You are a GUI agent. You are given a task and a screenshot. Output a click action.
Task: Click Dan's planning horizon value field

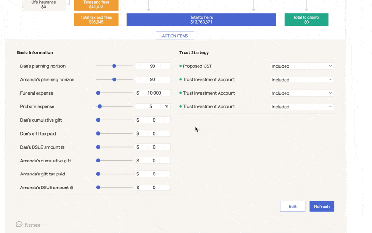pyautogui.click(x=153, y=66)
